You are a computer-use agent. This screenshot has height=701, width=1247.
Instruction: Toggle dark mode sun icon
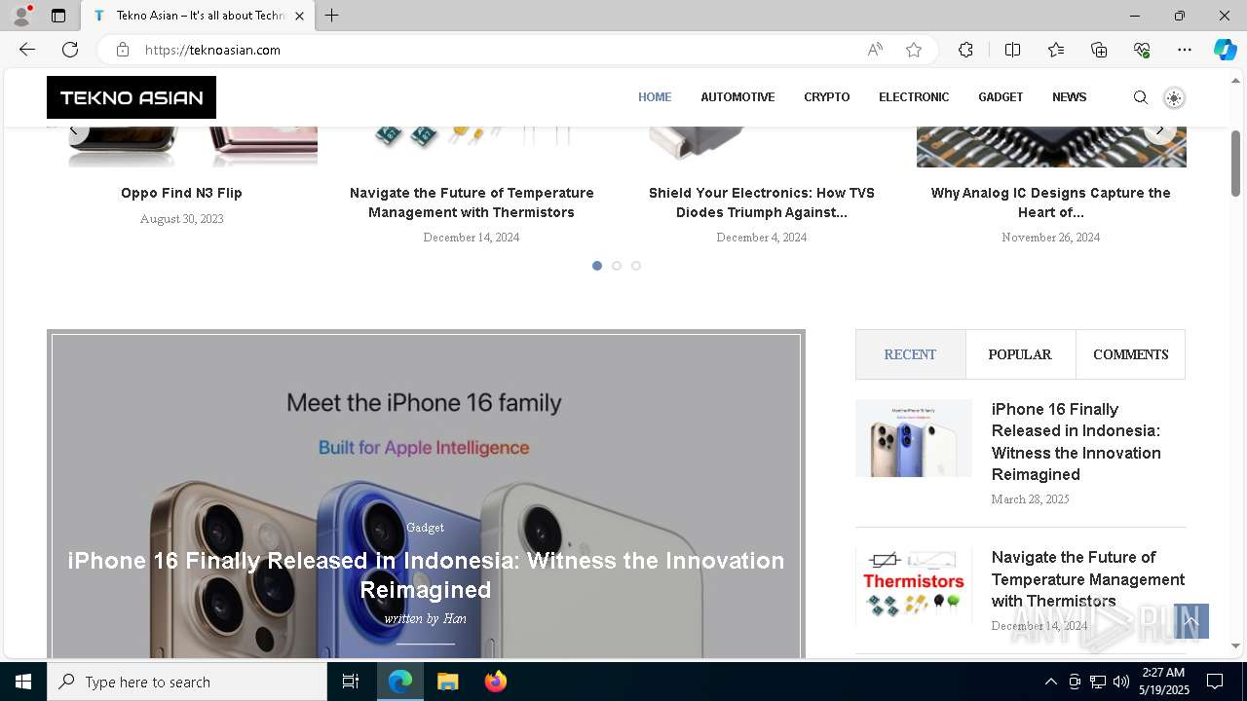pos(1174,97)
